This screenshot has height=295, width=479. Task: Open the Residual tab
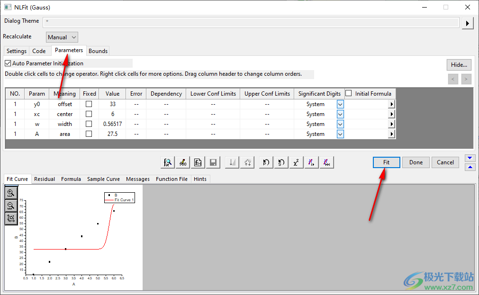pos(45,179)
